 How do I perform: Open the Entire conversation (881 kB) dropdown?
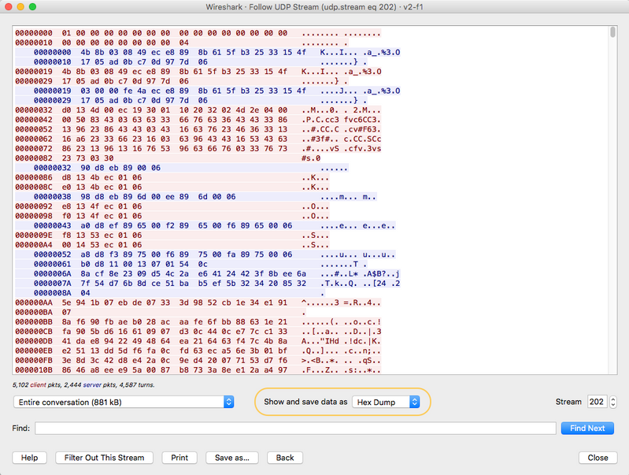pos(124,402)
